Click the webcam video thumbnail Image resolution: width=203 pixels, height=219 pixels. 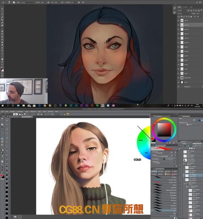click(24, 91)
